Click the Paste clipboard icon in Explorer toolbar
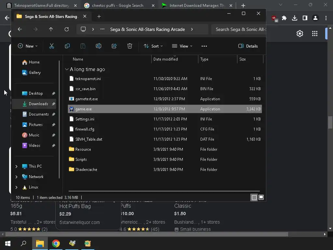This screenshot has width=333, height=250. 83,46
